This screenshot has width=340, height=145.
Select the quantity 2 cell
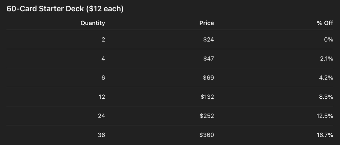pos(103,40)
